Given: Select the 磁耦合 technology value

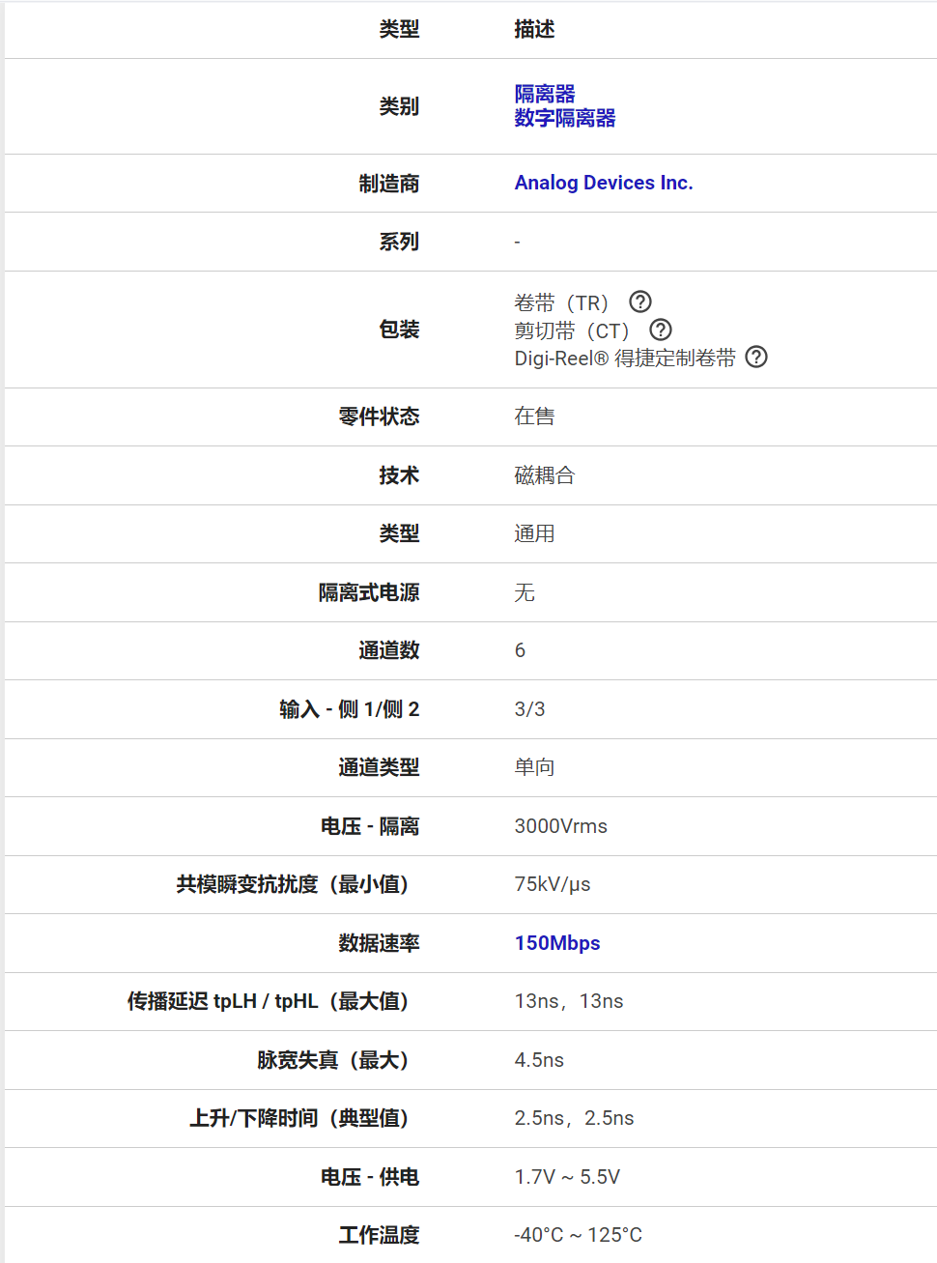Looking at the screenshot, I should [545, 475].
